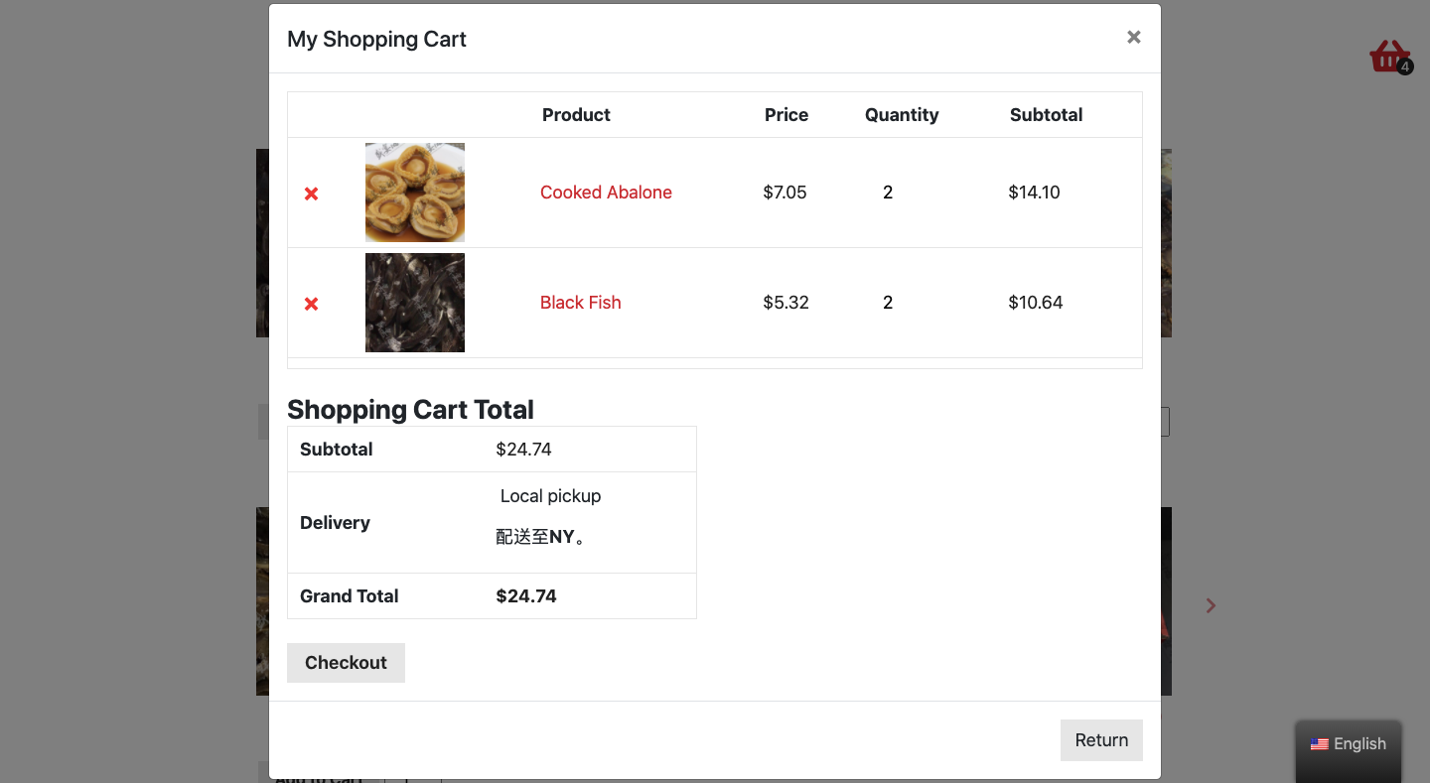The width and height of the screenshot is (1430, 783).
Task: Select the Cooked Abalone quantity value
Action: 888,193
